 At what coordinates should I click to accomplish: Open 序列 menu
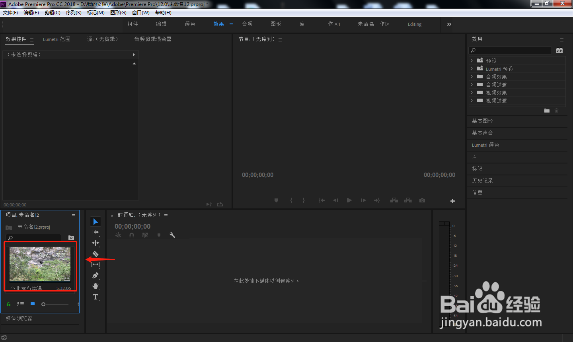(74, 13)
